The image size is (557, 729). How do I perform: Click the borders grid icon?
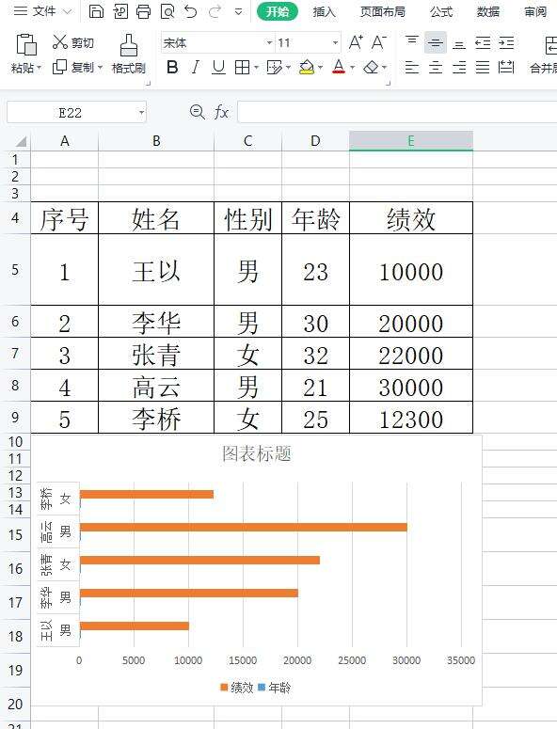point(242,68)
